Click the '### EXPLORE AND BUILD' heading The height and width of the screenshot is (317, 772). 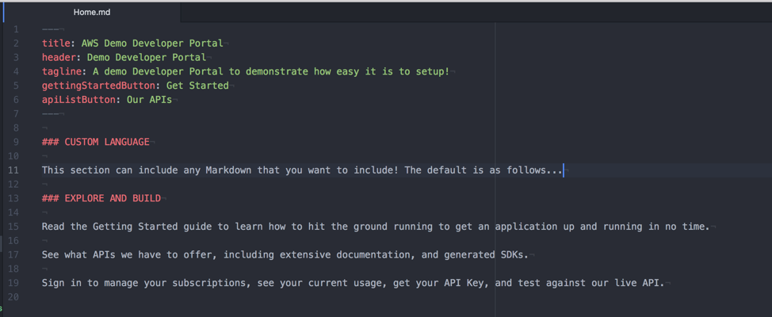[101, 198]
